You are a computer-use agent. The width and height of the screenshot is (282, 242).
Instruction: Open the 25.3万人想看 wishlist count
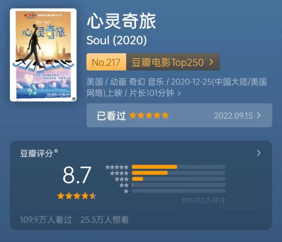click(105, 220)
